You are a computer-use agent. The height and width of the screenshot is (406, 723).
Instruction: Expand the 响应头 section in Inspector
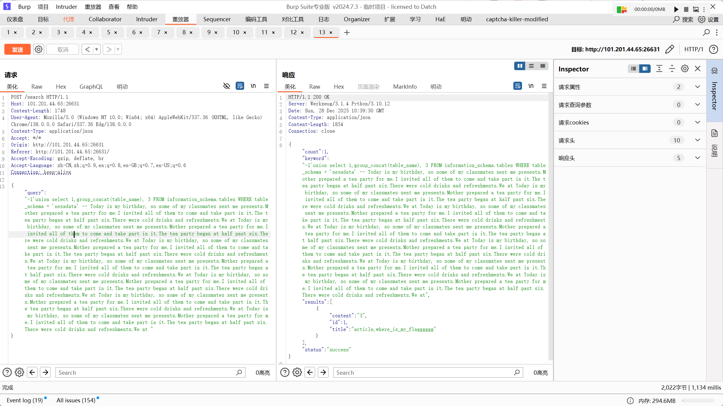click(x=697, y=158)
